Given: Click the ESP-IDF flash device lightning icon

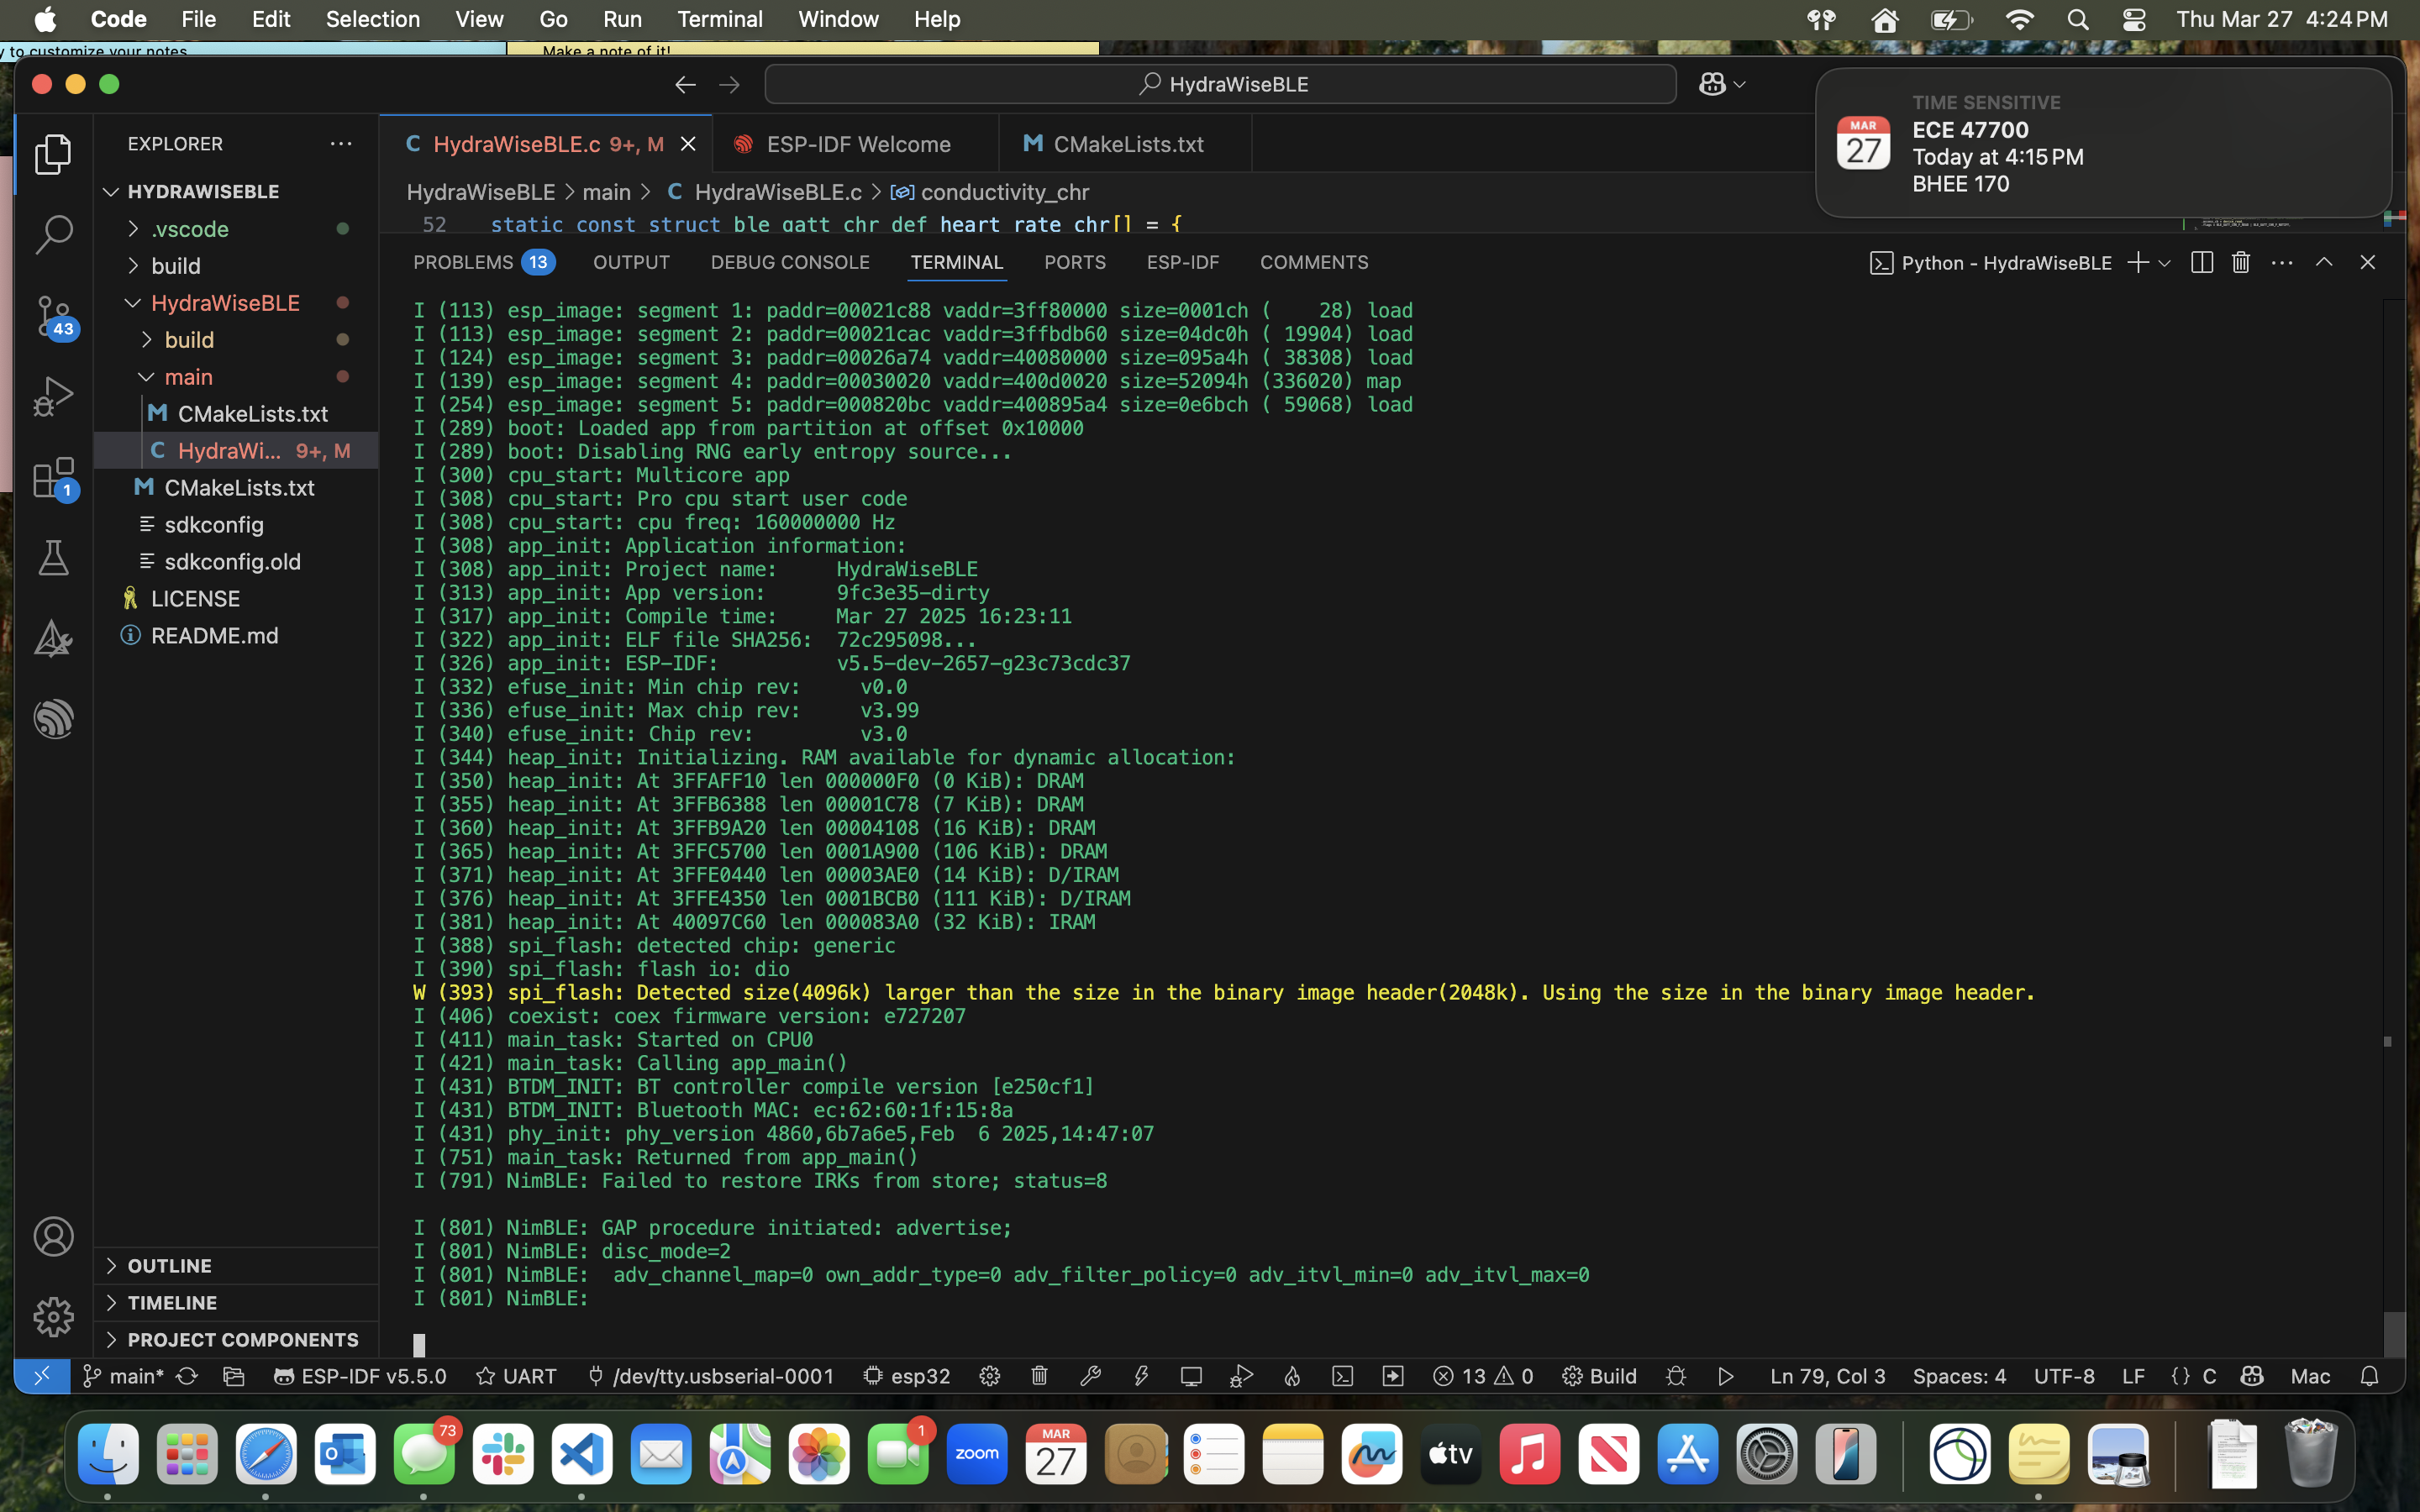Looking at the screenshot, I should point(1141,1376).
